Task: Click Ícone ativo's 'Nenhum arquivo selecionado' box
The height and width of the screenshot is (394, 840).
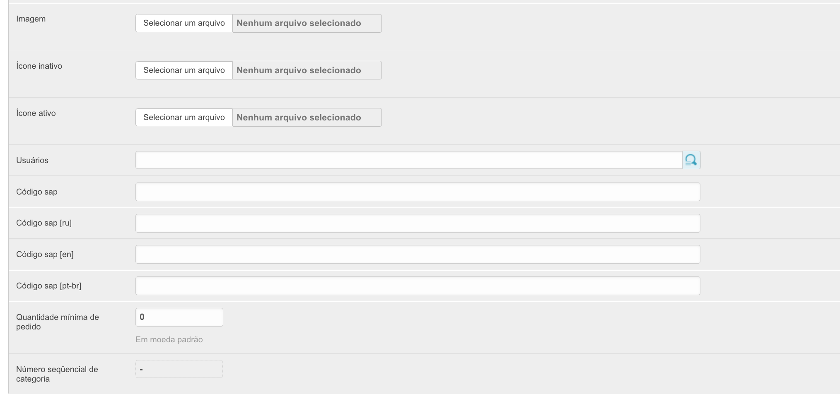Action: [307, 118]
